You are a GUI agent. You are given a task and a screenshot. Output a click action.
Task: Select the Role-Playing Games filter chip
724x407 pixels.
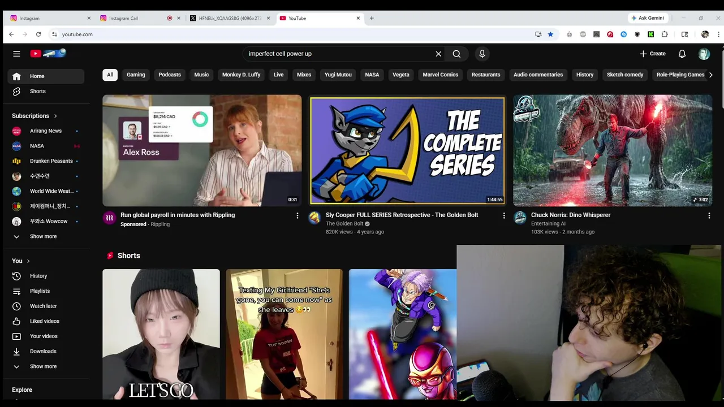pos(680,75)
